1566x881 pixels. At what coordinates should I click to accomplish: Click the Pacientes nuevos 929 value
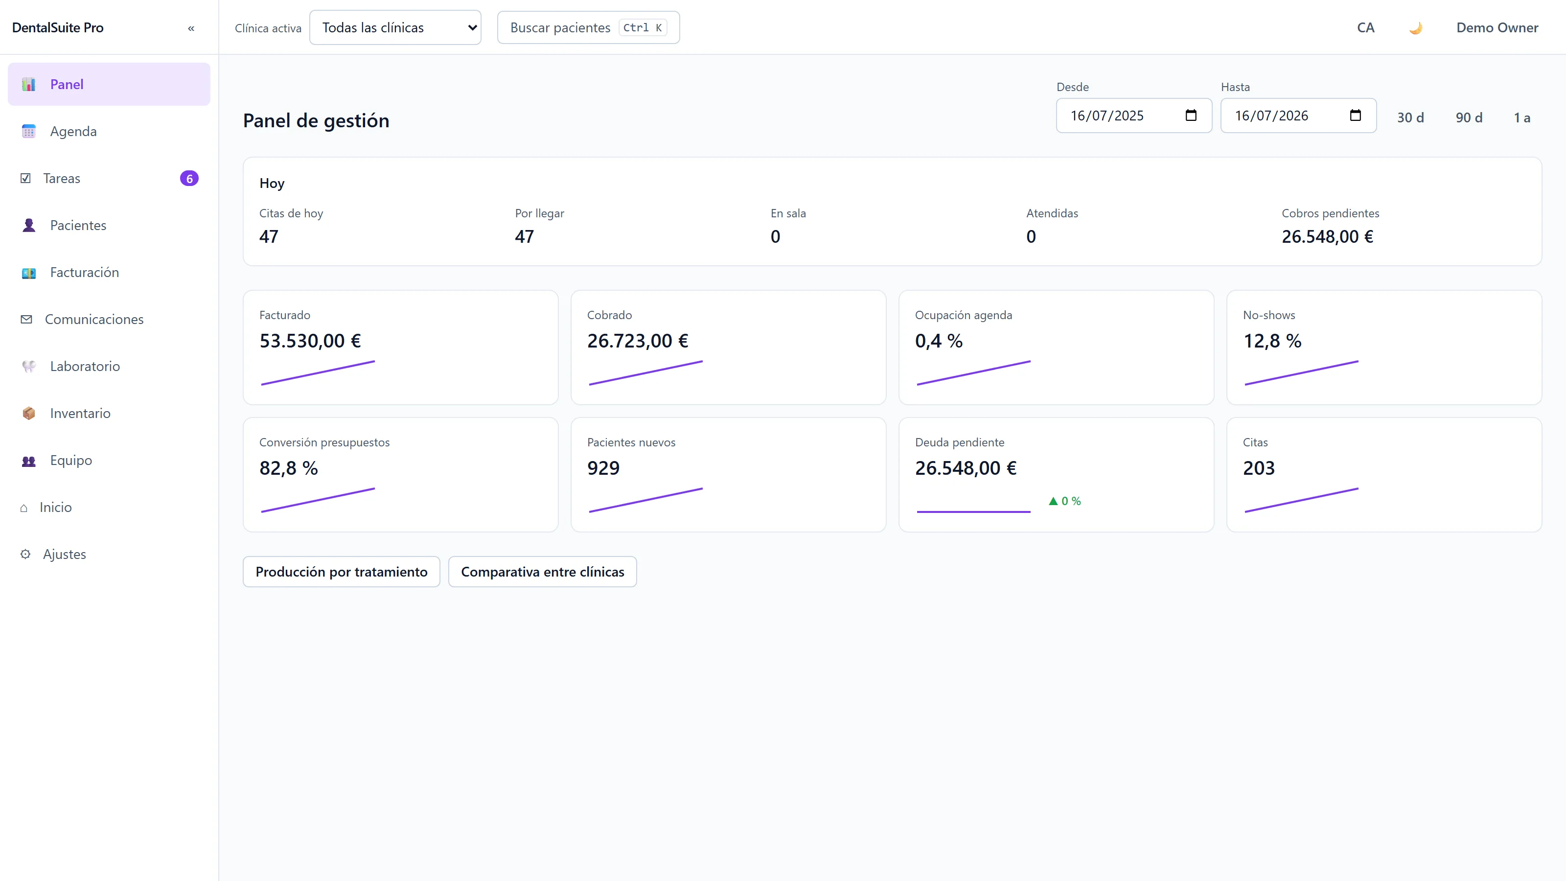[603, 468]
